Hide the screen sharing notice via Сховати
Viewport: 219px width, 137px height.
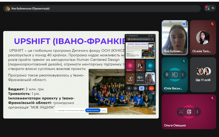point(104,110)
